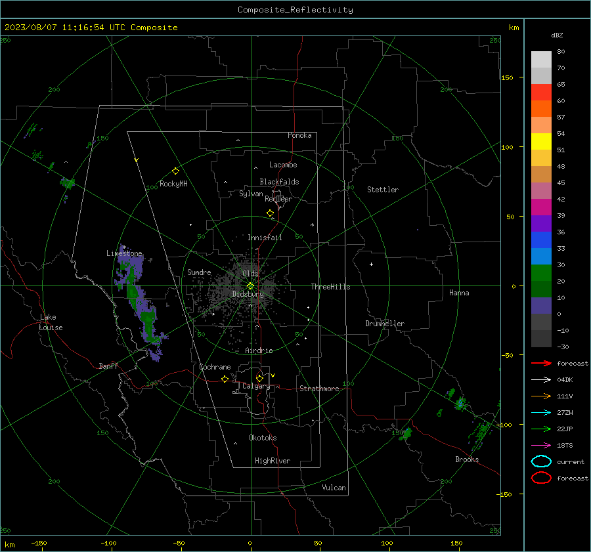591x552 pixels.
Task: Click the white asterisk marker east of Innisfail
Action: point(312,225)
